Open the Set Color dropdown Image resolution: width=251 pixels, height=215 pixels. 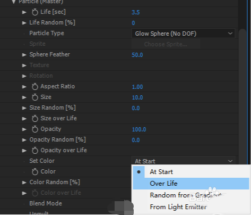tap(183, 161)
